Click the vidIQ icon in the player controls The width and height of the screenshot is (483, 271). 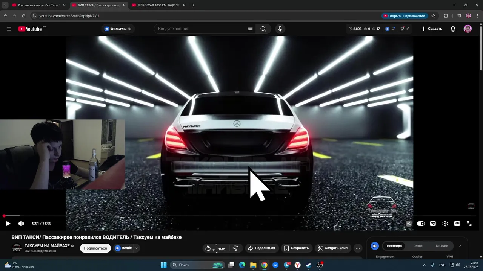click(x=409, y=224)
